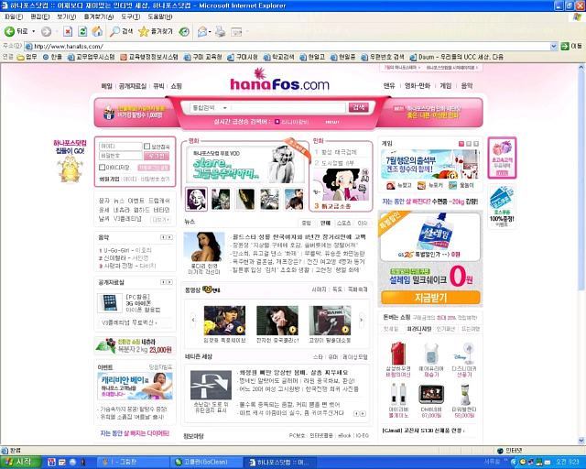Stop page loading with the red X icon
Image resolution: width=586 pixels, height=469 pixels.
[x=68, y=31]
